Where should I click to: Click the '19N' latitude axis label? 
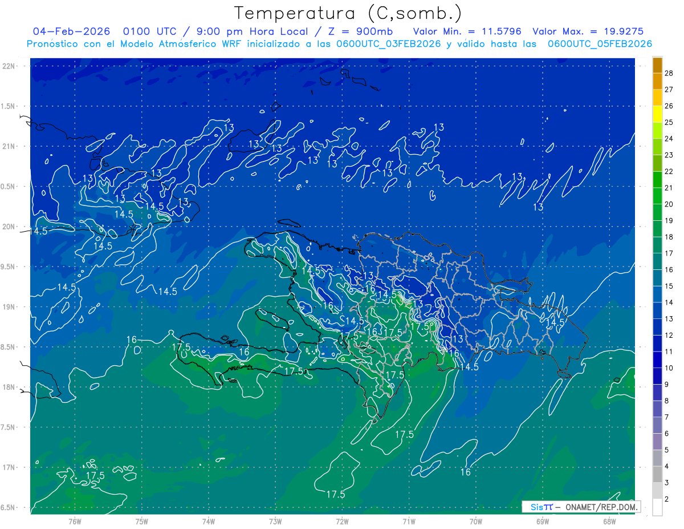(10, 307)
